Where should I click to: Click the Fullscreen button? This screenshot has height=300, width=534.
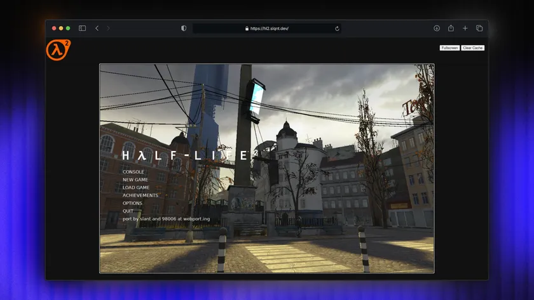tap(449, 48)
